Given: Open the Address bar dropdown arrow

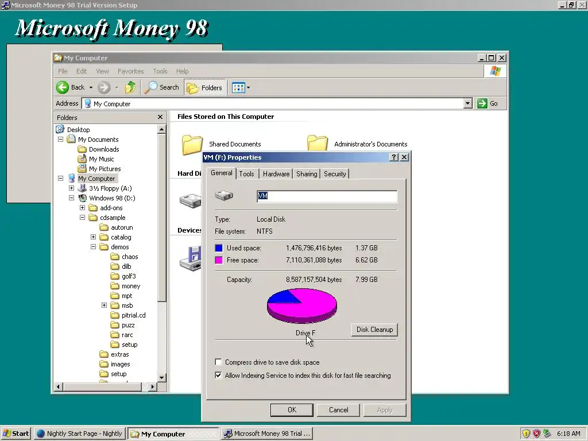Looking at the screenshot, I should coord(467,103).
